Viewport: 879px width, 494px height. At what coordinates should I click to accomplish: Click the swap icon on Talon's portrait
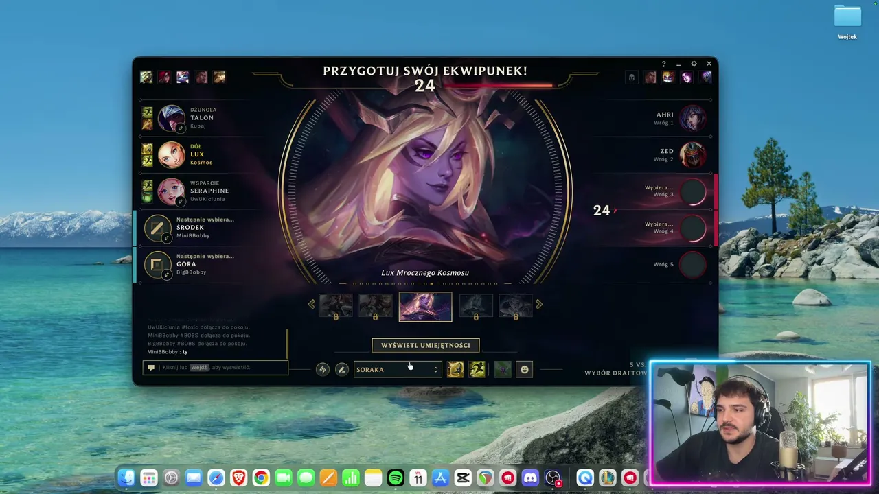[x=181, y=128]
